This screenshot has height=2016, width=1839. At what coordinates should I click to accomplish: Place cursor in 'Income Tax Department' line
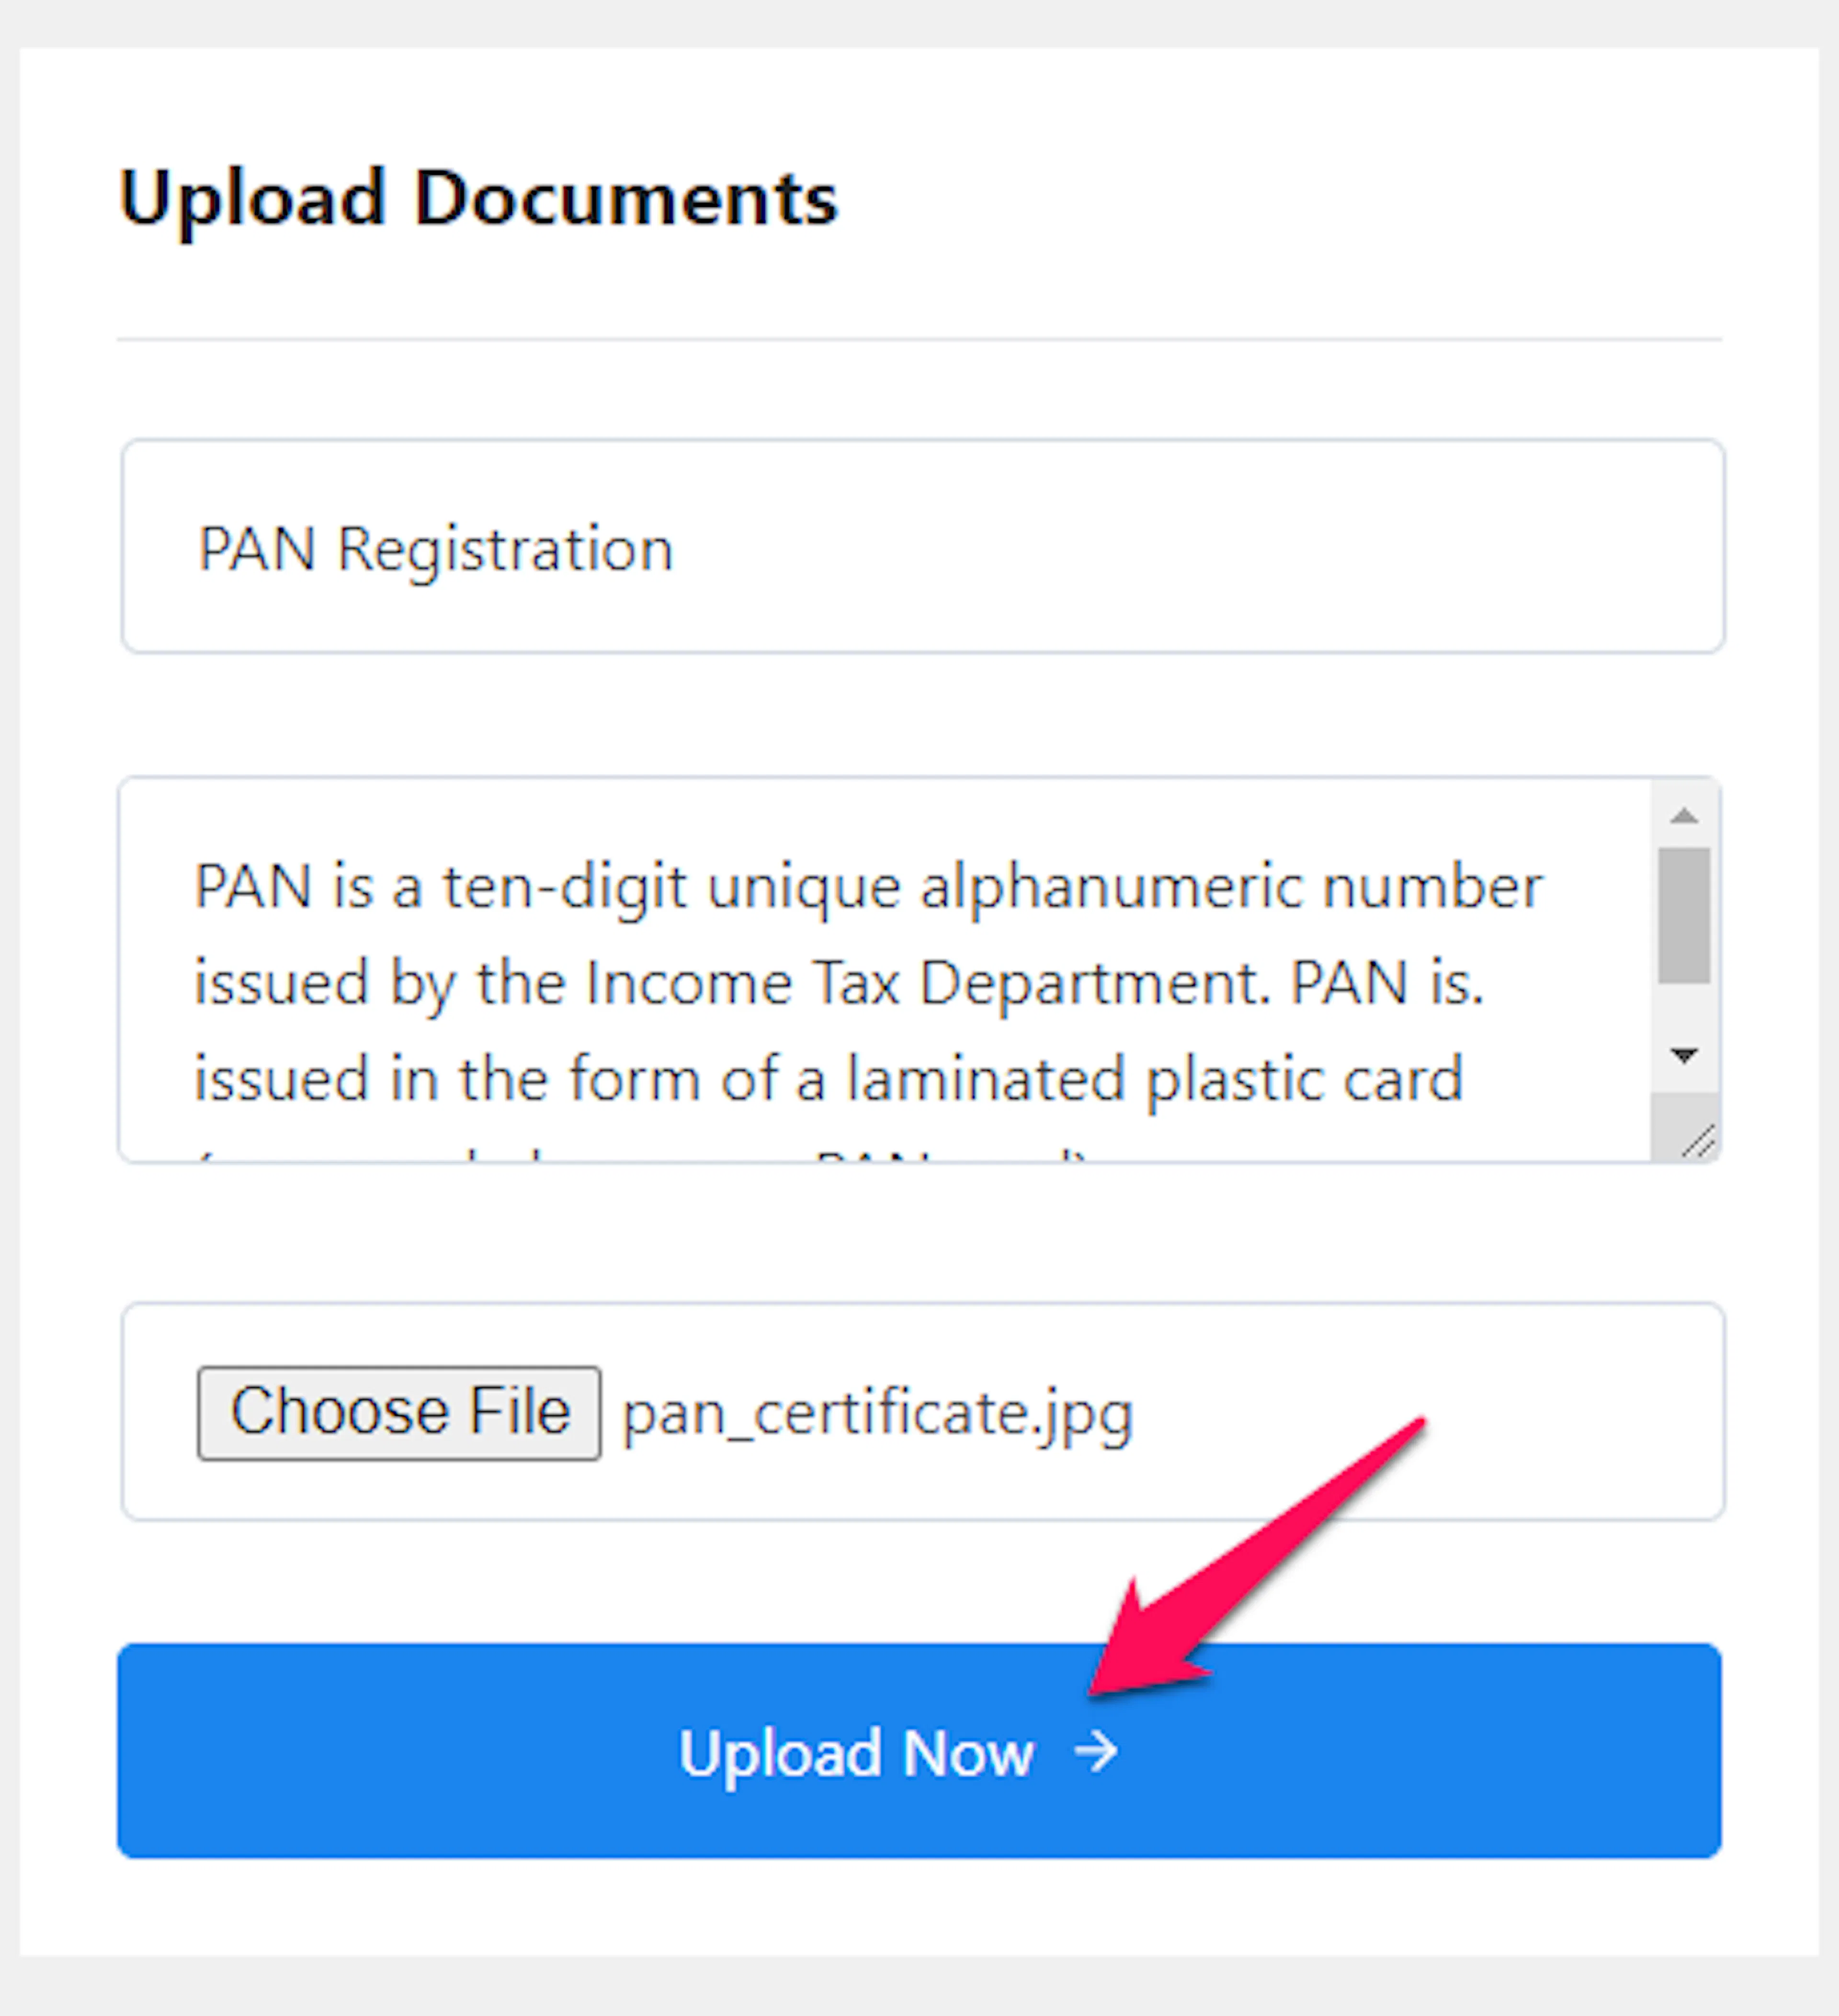pos(838,983)
